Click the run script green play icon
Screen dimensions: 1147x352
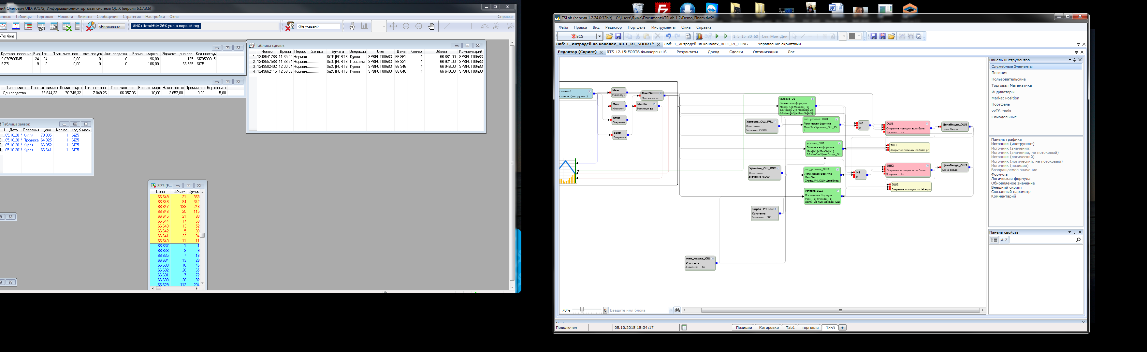717,36
